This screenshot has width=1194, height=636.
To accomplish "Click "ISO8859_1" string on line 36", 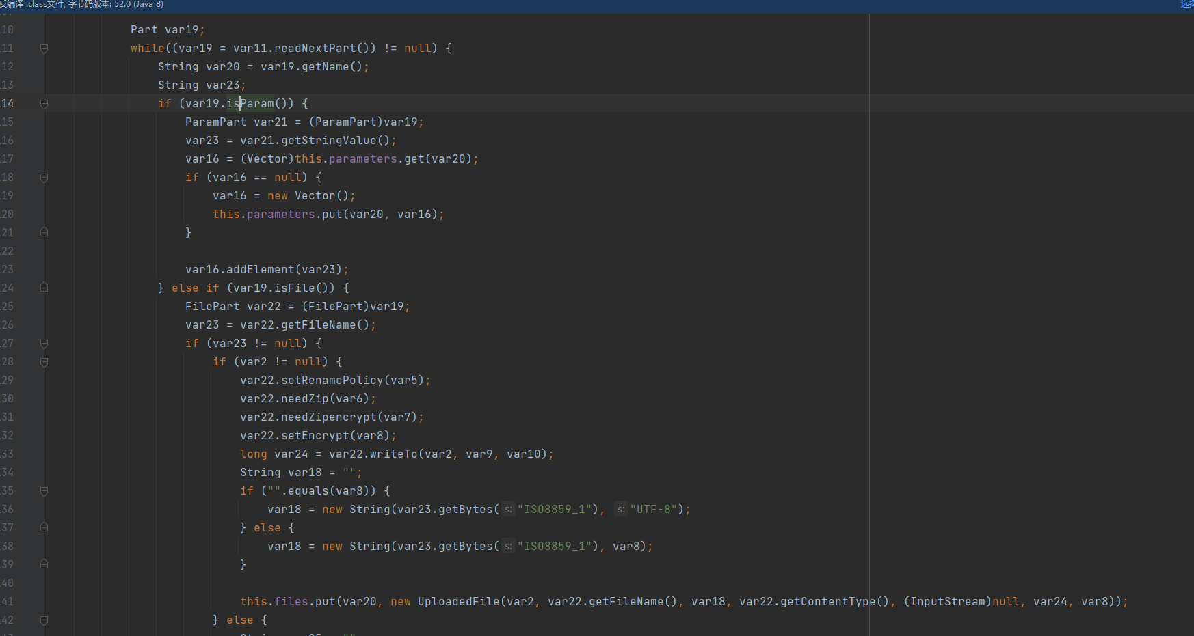I will coord(554,510).
